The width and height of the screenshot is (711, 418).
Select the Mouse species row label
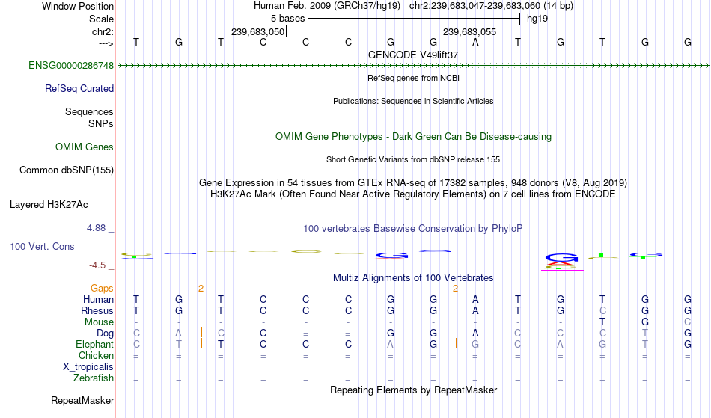99,322
